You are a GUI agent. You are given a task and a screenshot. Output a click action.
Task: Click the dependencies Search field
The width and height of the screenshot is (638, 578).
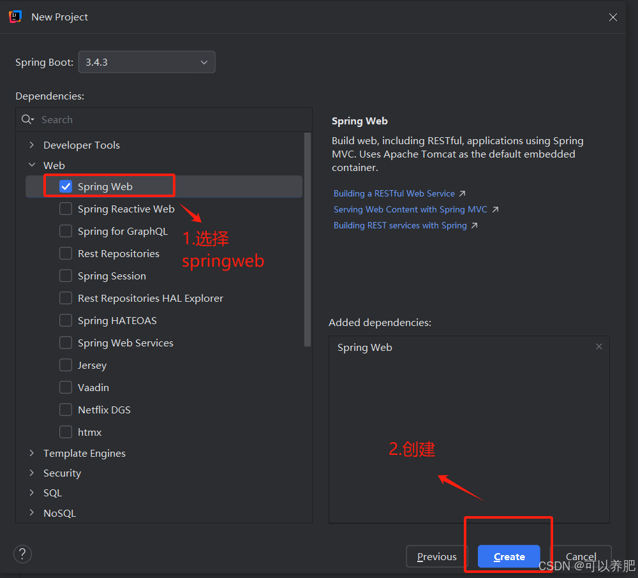pos(164,119)
